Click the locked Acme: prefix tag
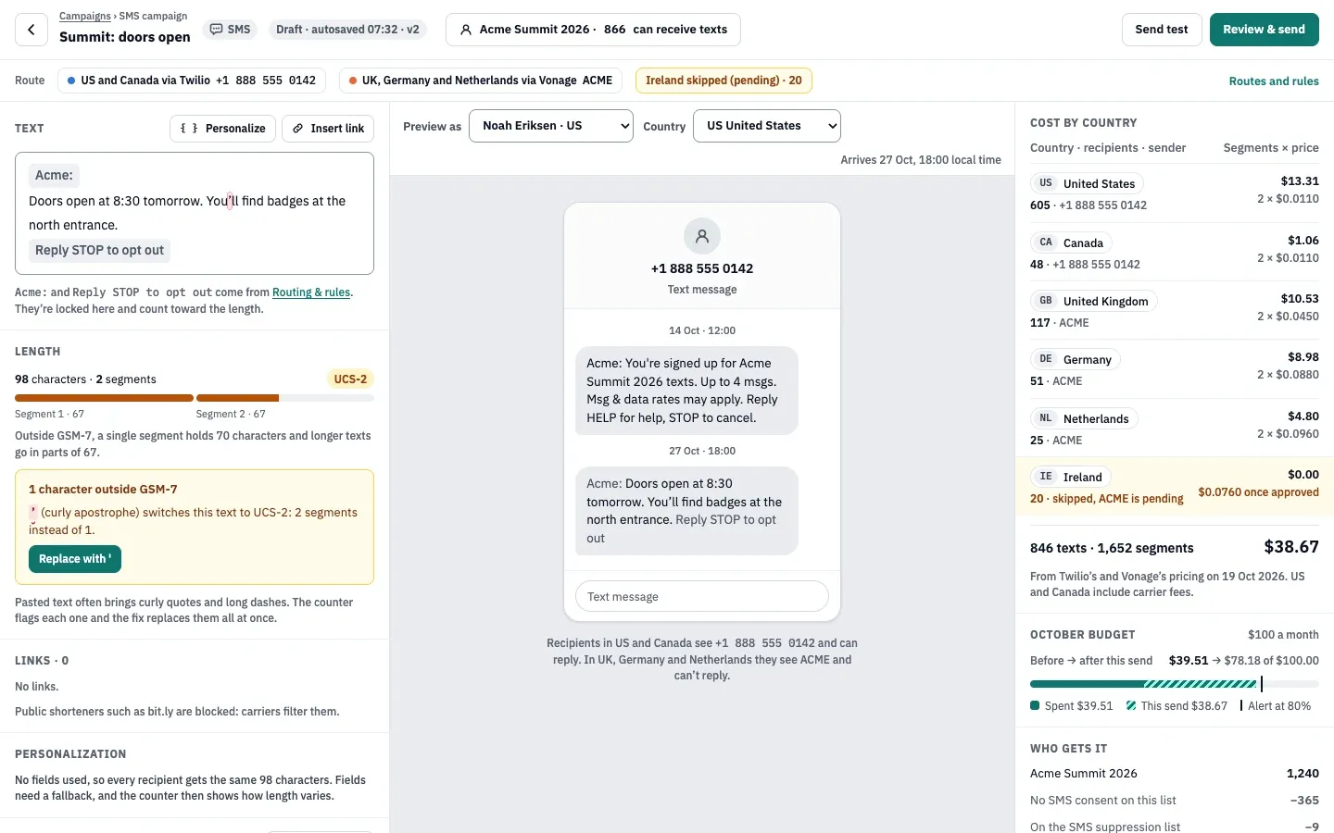 point(54,175)
